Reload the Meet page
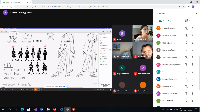The image size is (200, 112). click(x=11, y=7)
